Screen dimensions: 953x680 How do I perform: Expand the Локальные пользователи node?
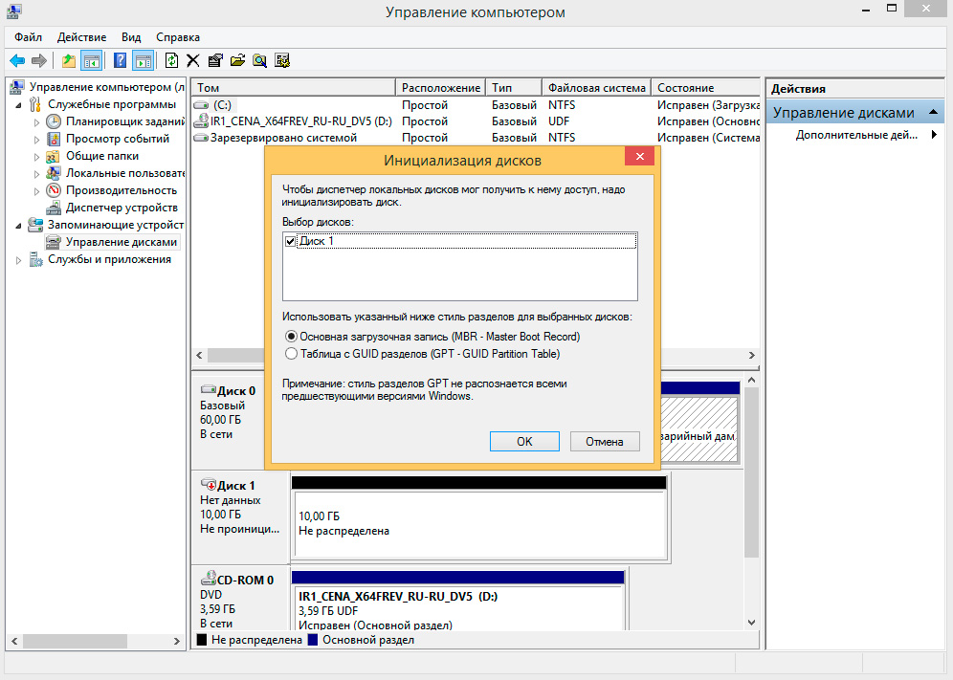pyautogui.click(x=36, y=174)
